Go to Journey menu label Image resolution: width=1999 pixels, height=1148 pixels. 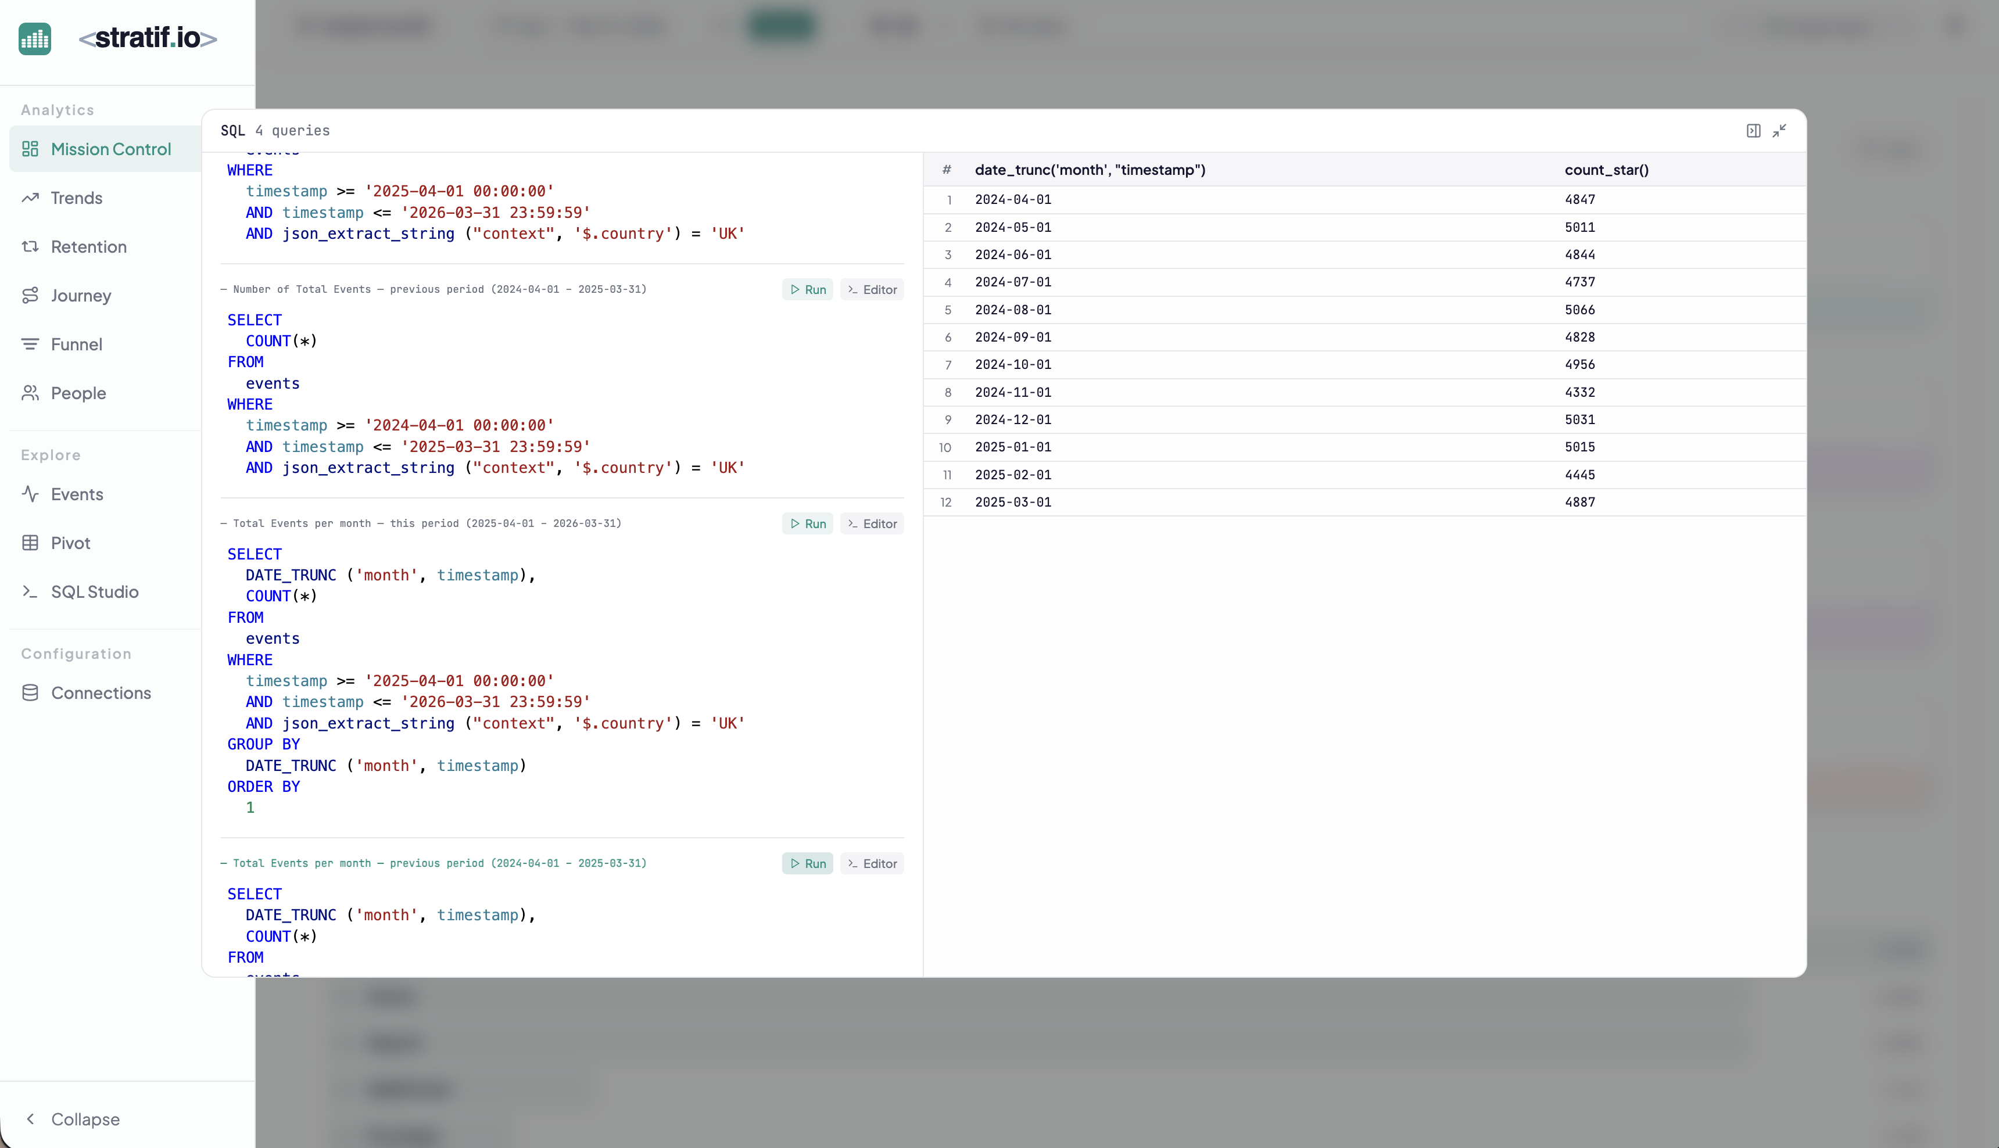point(81,296)
